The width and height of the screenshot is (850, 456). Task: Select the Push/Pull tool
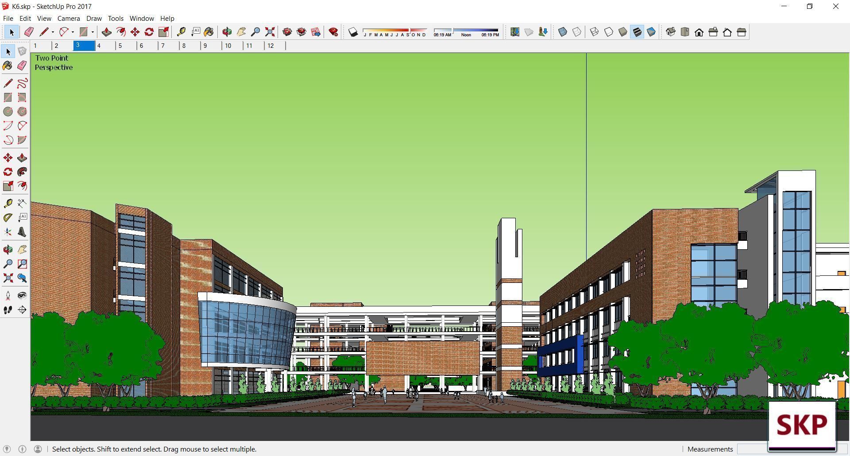(x=106, y=32)
